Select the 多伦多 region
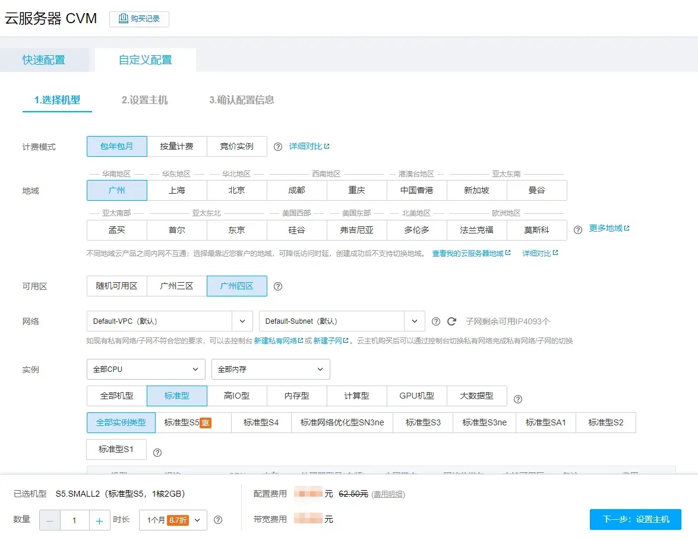Image resolution: width=698 pixels, height=540 pixels. [416, 230]
